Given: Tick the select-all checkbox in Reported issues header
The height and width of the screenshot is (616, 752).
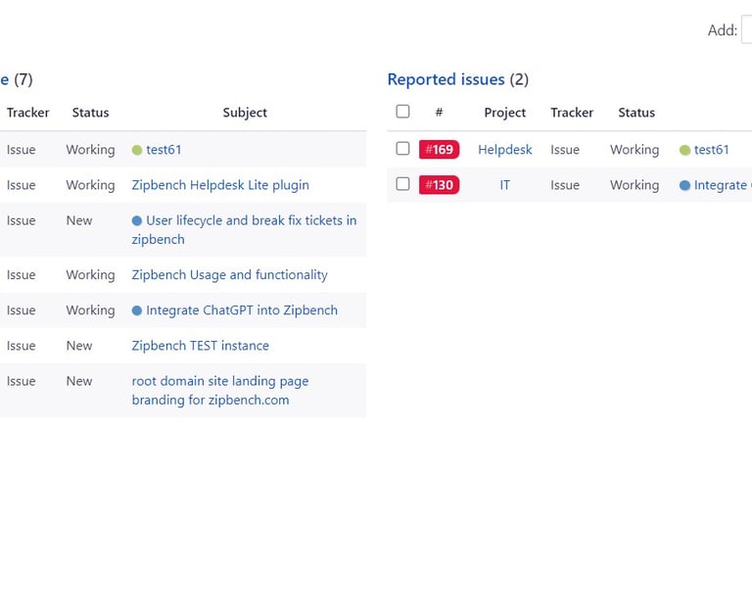Looking at the screenshot, I should tap(402, 112).
